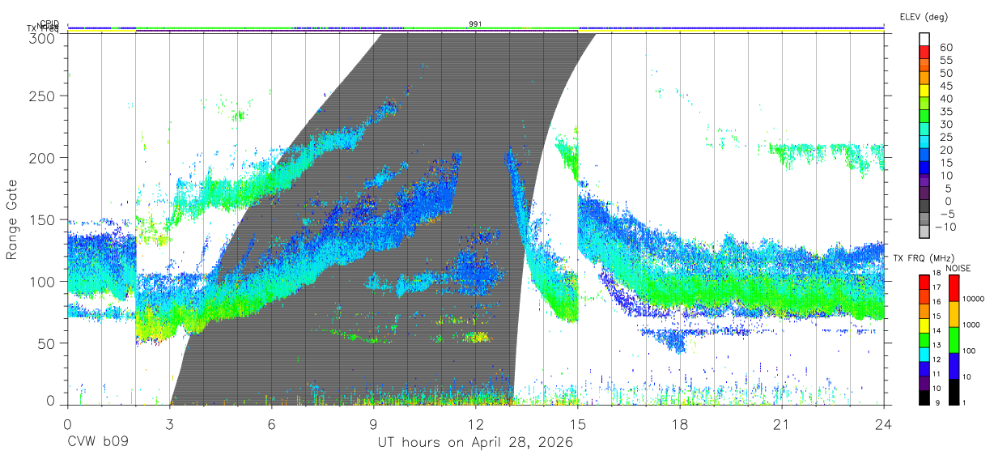994x459 pixels.
Task: Click the y-axis tick label '250'
Action: click(x=42, y=96)
